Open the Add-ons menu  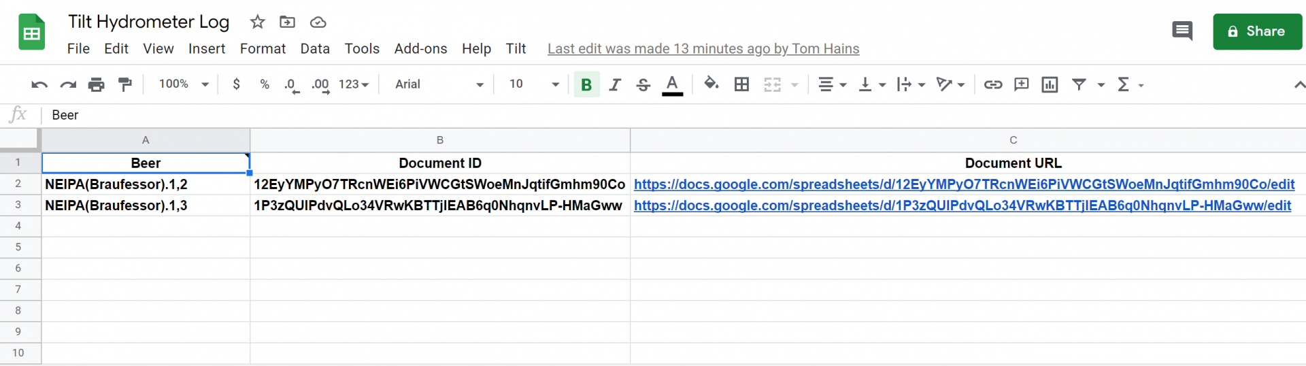pyautogui.click(x=420, y=49)
